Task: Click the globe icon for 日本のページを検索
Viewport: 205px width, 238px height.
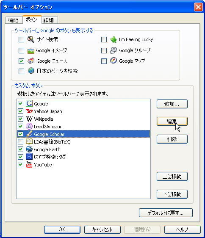Action: (x=31, y=71)
